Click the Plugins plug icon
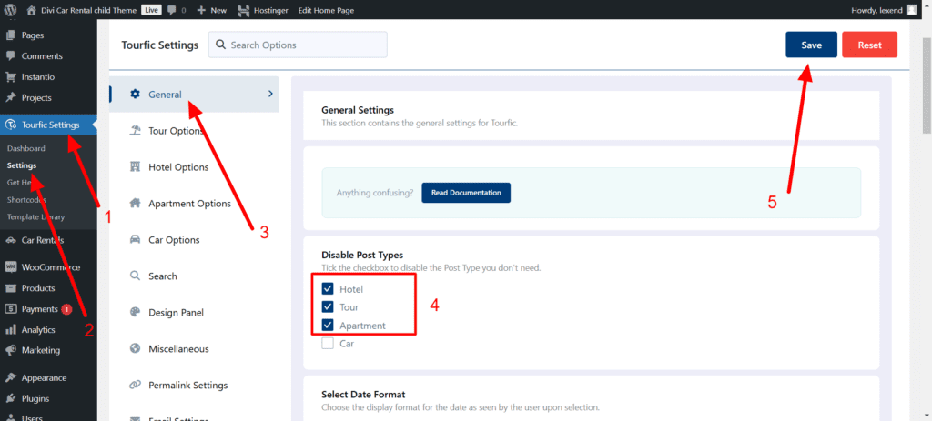Viewport: 932px width, 421px height. click(11, 398)
